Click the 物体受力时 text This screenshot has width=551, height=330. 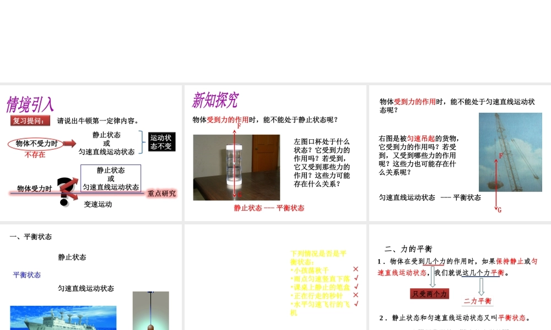(x=34, y=189)
